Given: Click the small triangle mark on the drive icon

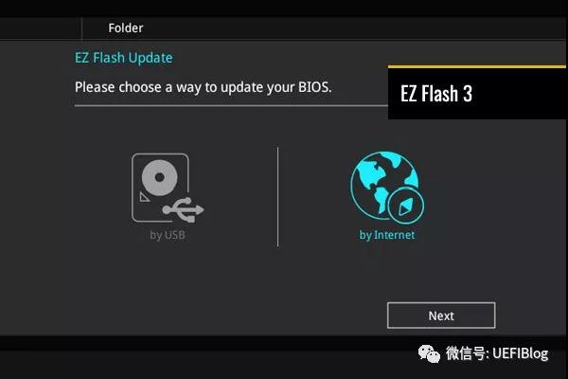Looking at the screenshot, I should tap(145, 197).
